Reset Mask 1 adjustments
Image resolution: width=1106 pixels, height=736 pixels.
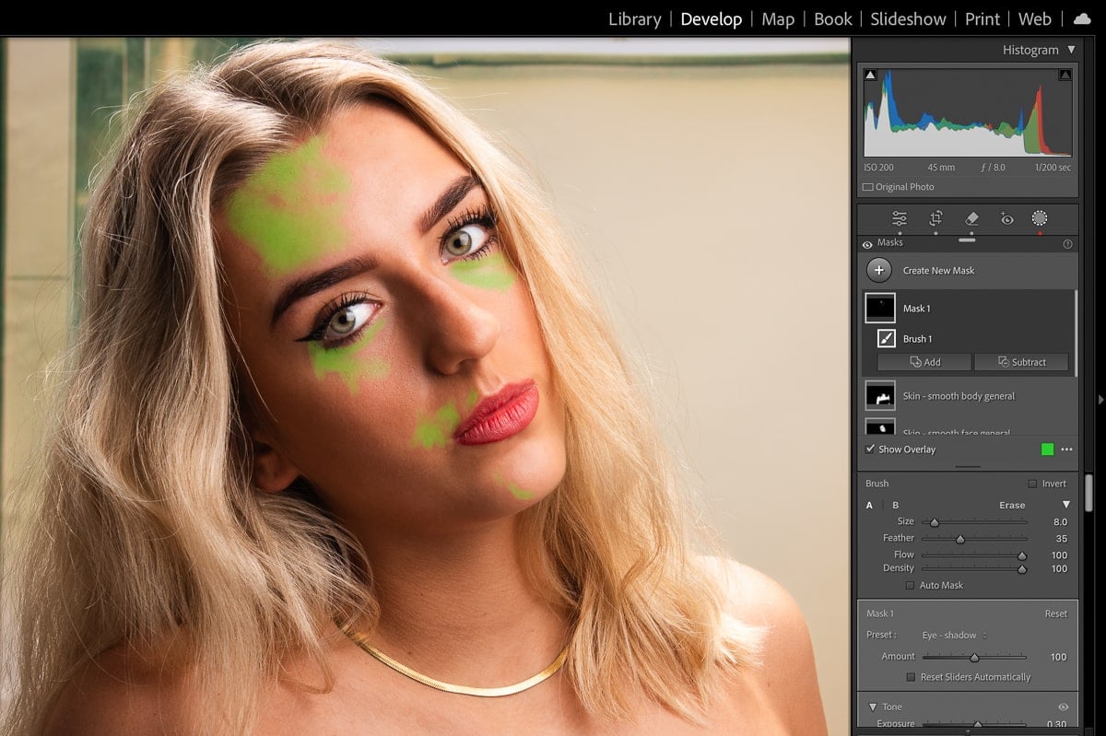pyautogui.click(x=1055, y=613)
